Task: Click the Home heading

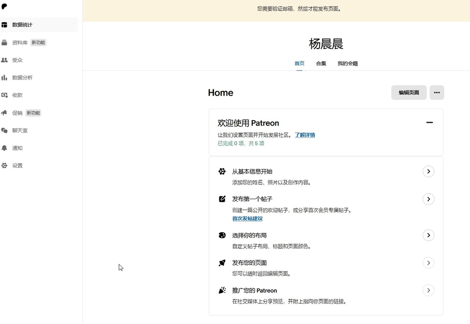Action: [x=221, y=92]
